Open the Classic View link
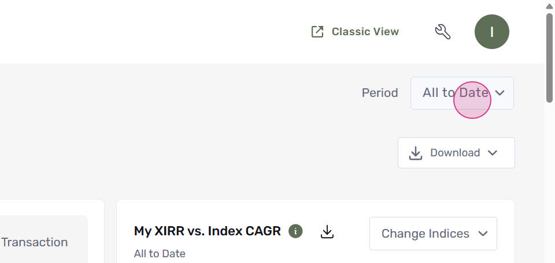Viewport: 555px width, 263px height. [355, 32]
